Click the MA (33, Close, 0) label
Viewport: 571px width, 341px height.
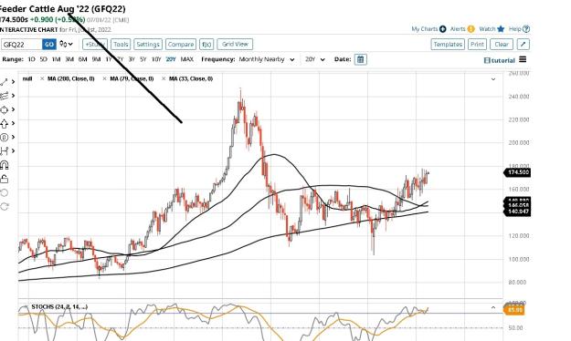[x=191, y=78]
